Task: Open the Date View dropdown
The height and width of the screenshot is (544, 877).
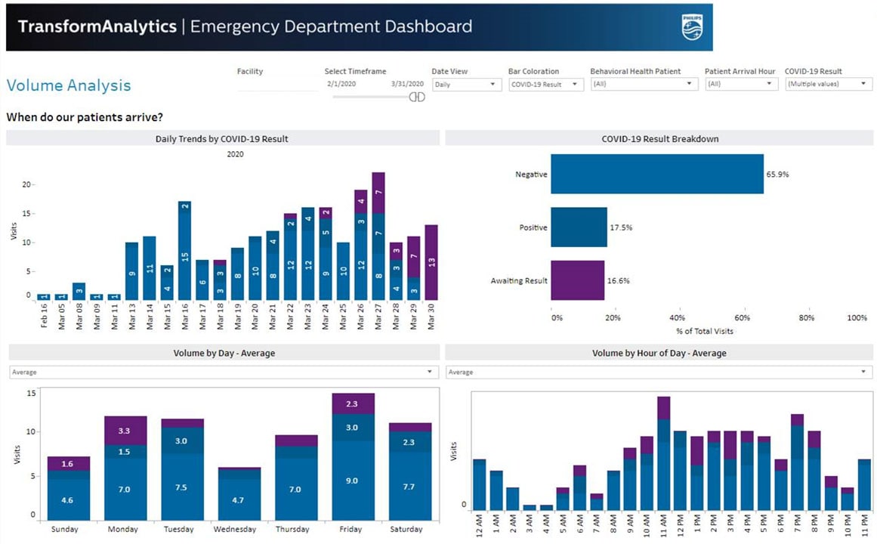Action: point(466,85)
